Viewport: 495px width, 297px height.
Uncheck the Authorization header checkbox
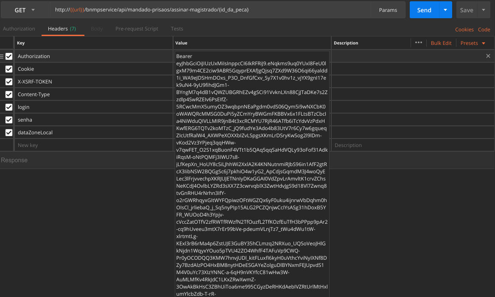[9, 56]
